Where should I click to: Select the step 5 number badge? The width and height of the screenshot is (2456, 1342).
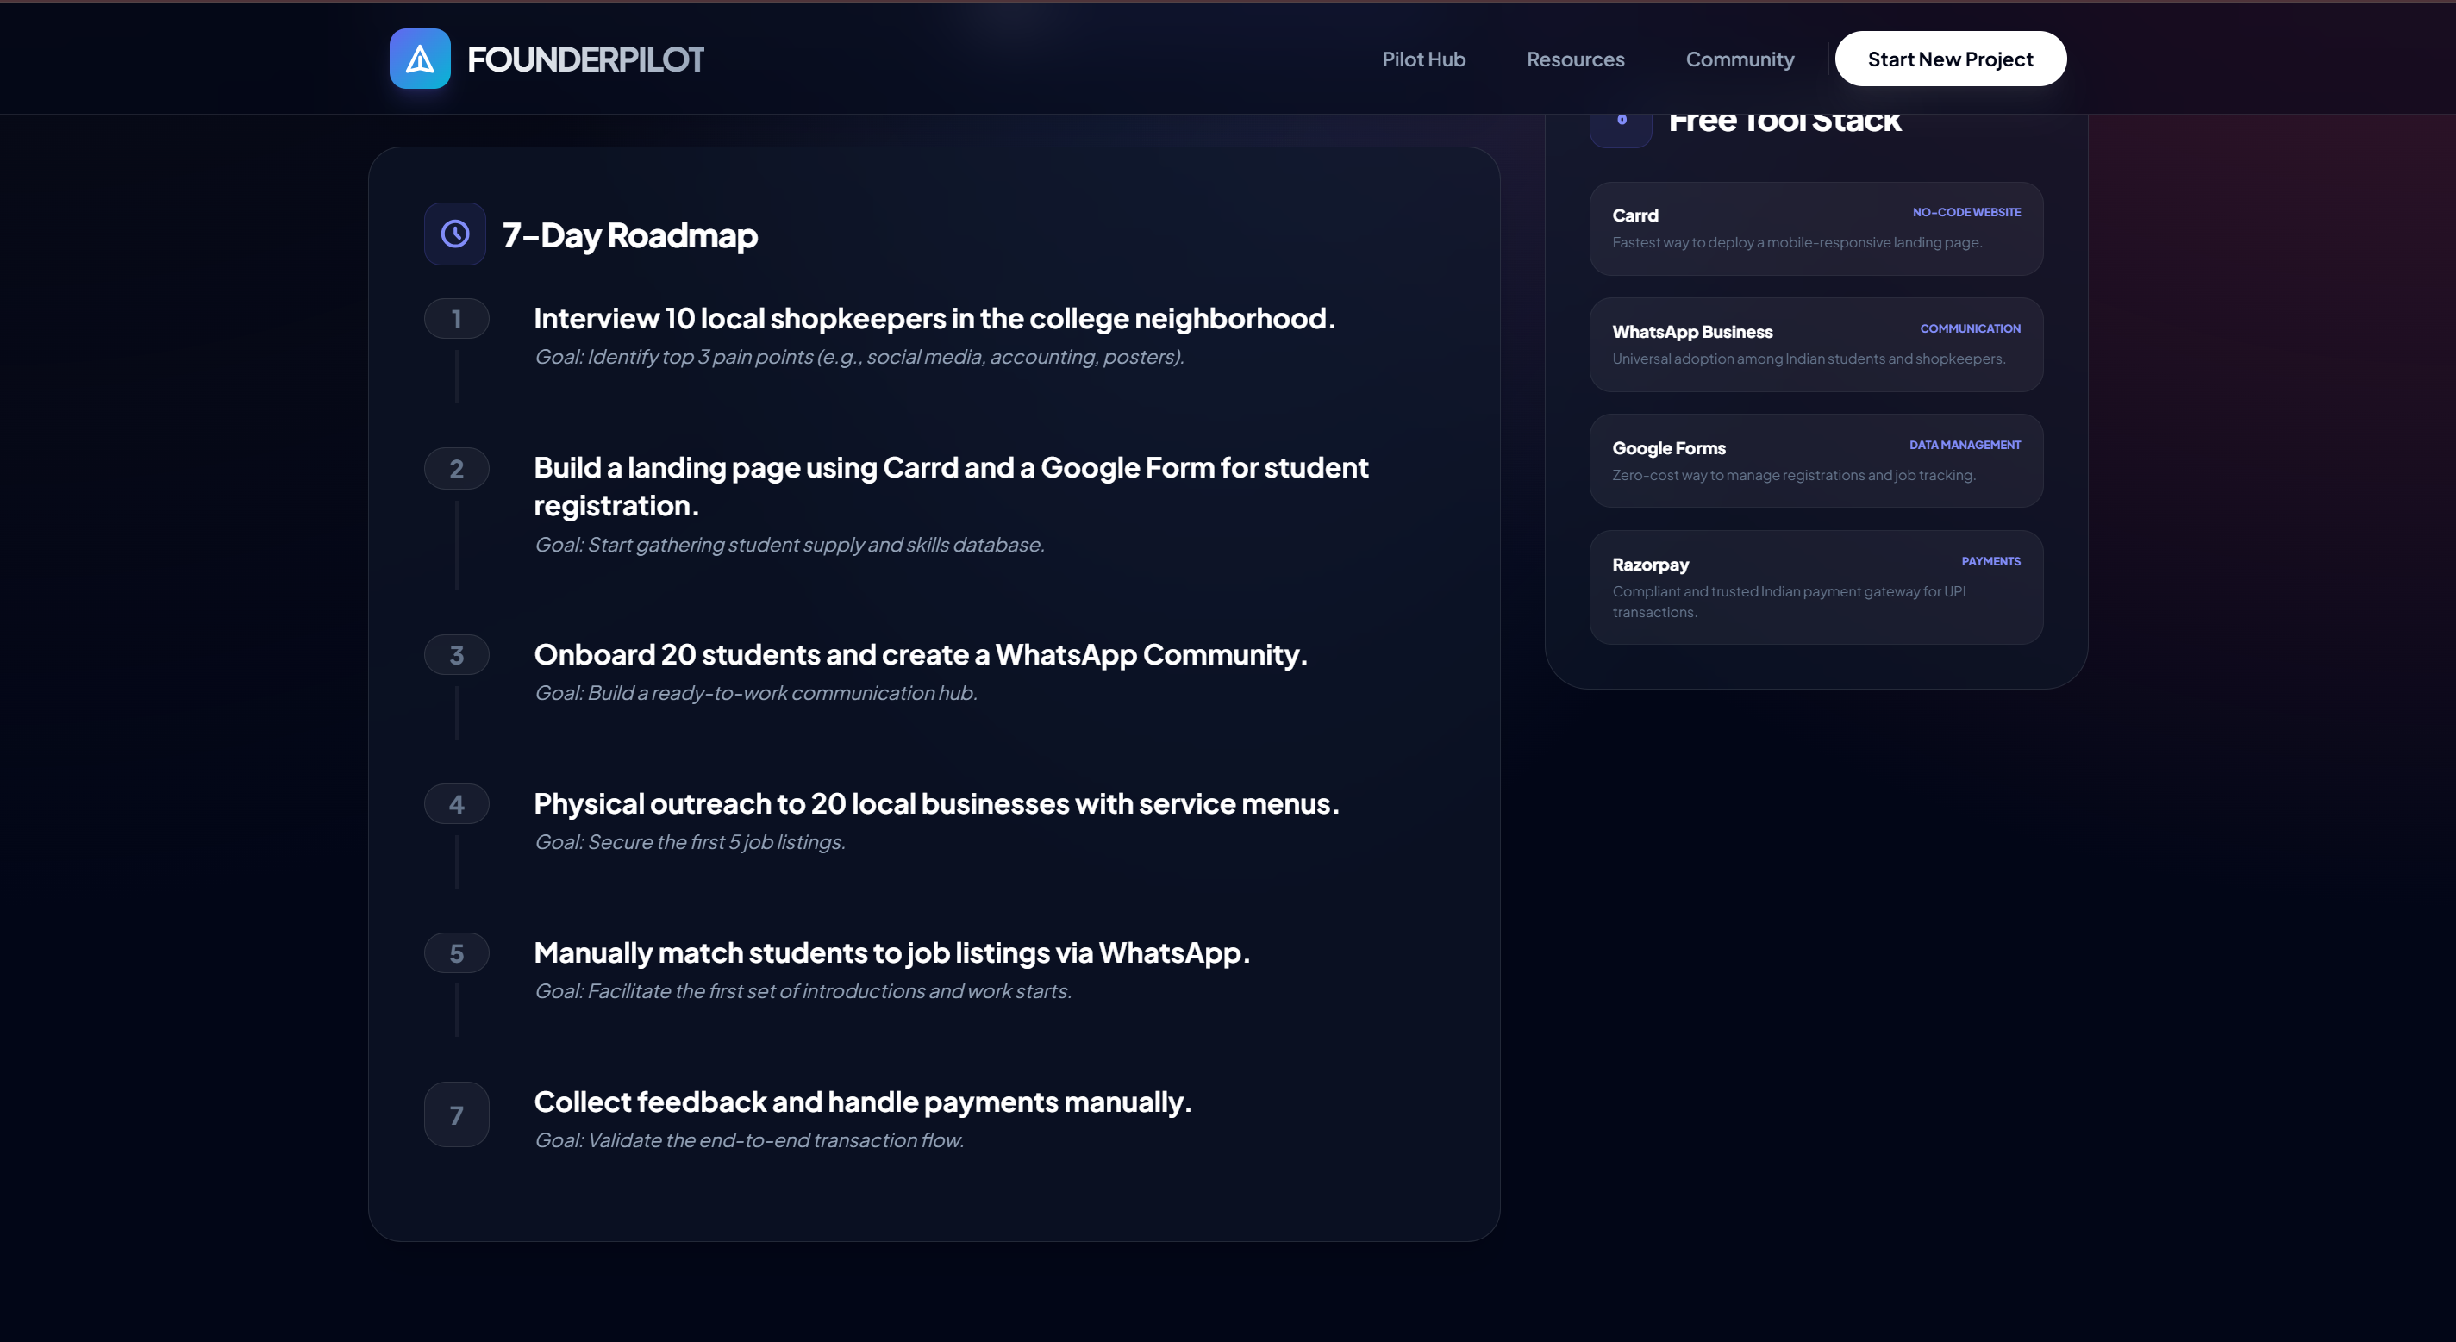pyautogui.click(x=457, y=952)
